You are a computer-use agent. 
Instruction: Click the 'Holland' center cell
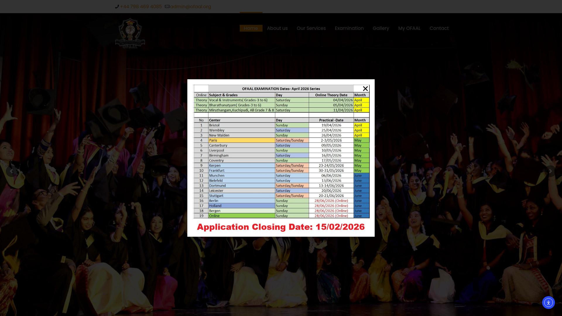click(241, 206)
